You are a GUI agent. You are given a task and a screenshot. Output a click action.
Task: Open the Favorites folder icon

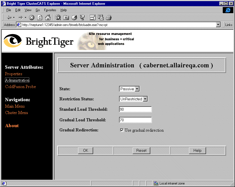[66, 17]
